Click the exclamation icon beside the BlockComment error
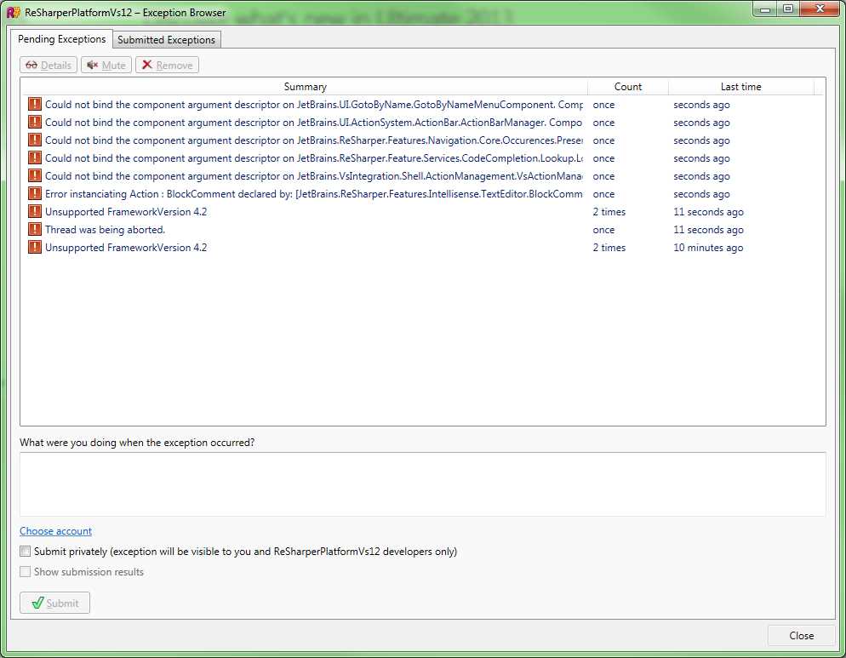This screenshot has height=658, width=846. point(35,193)
